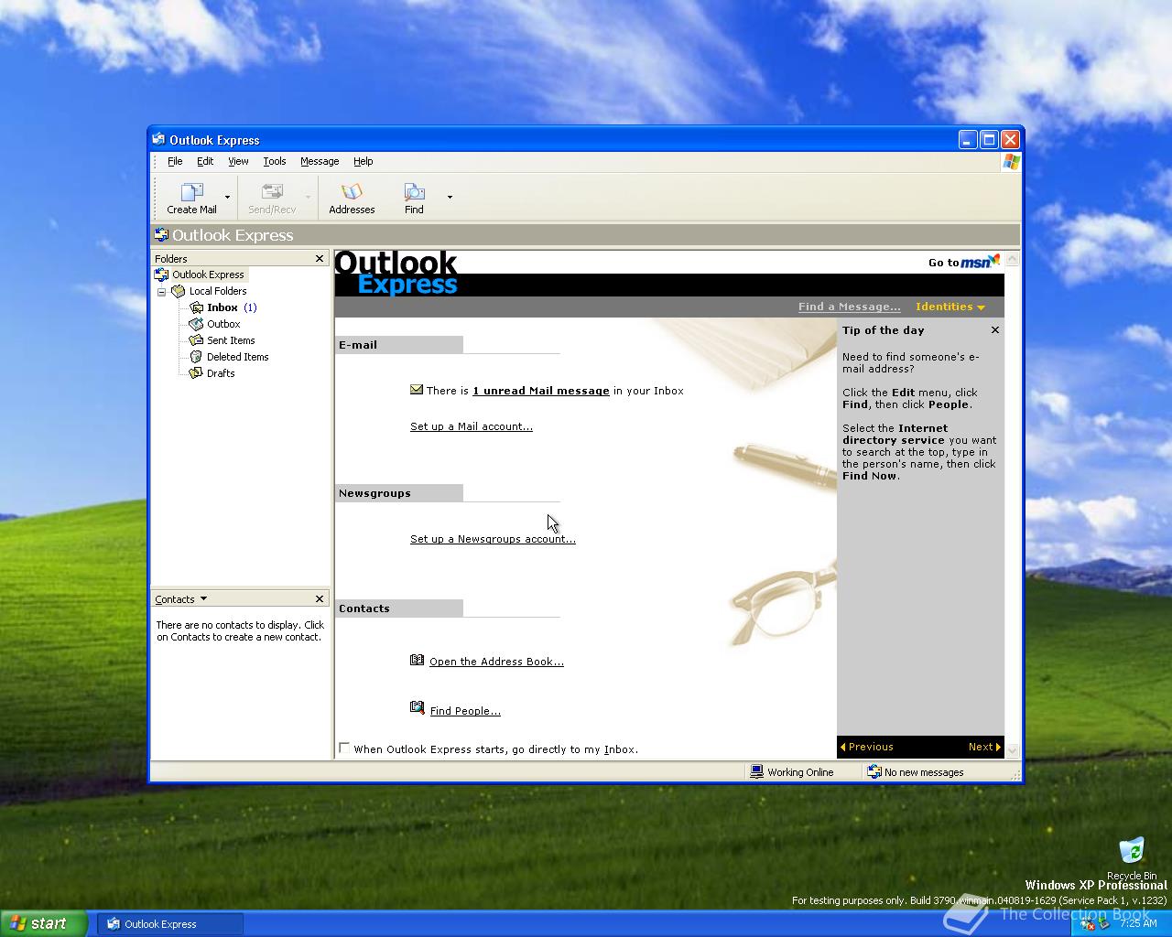
Task: Close the Contacts pane
Action: [320, 599]
